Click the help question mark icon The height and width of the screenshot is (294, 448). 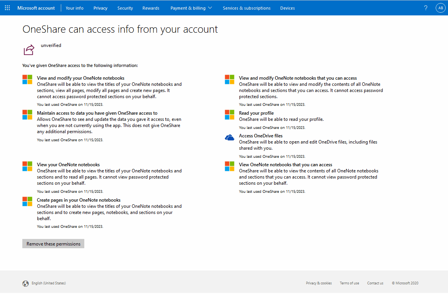click(x=426, y=8)
